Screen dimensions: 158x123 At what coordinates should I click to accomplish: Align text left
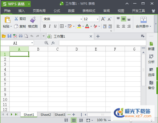(118, 26)
